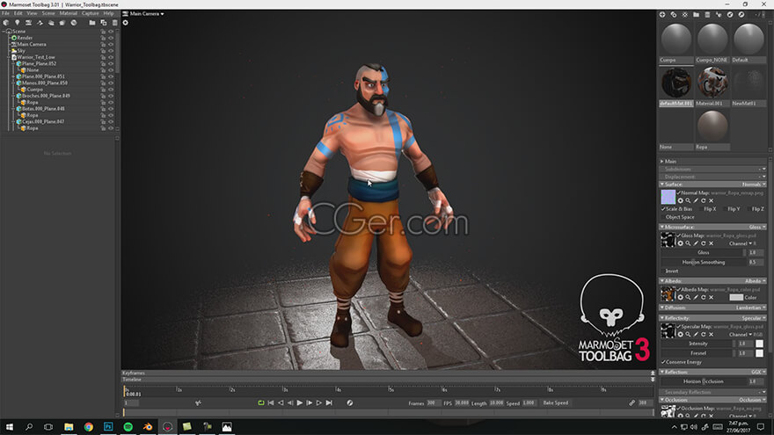Click the FPS input field
This screenshot has height=435, width=774.
point(462,403)
